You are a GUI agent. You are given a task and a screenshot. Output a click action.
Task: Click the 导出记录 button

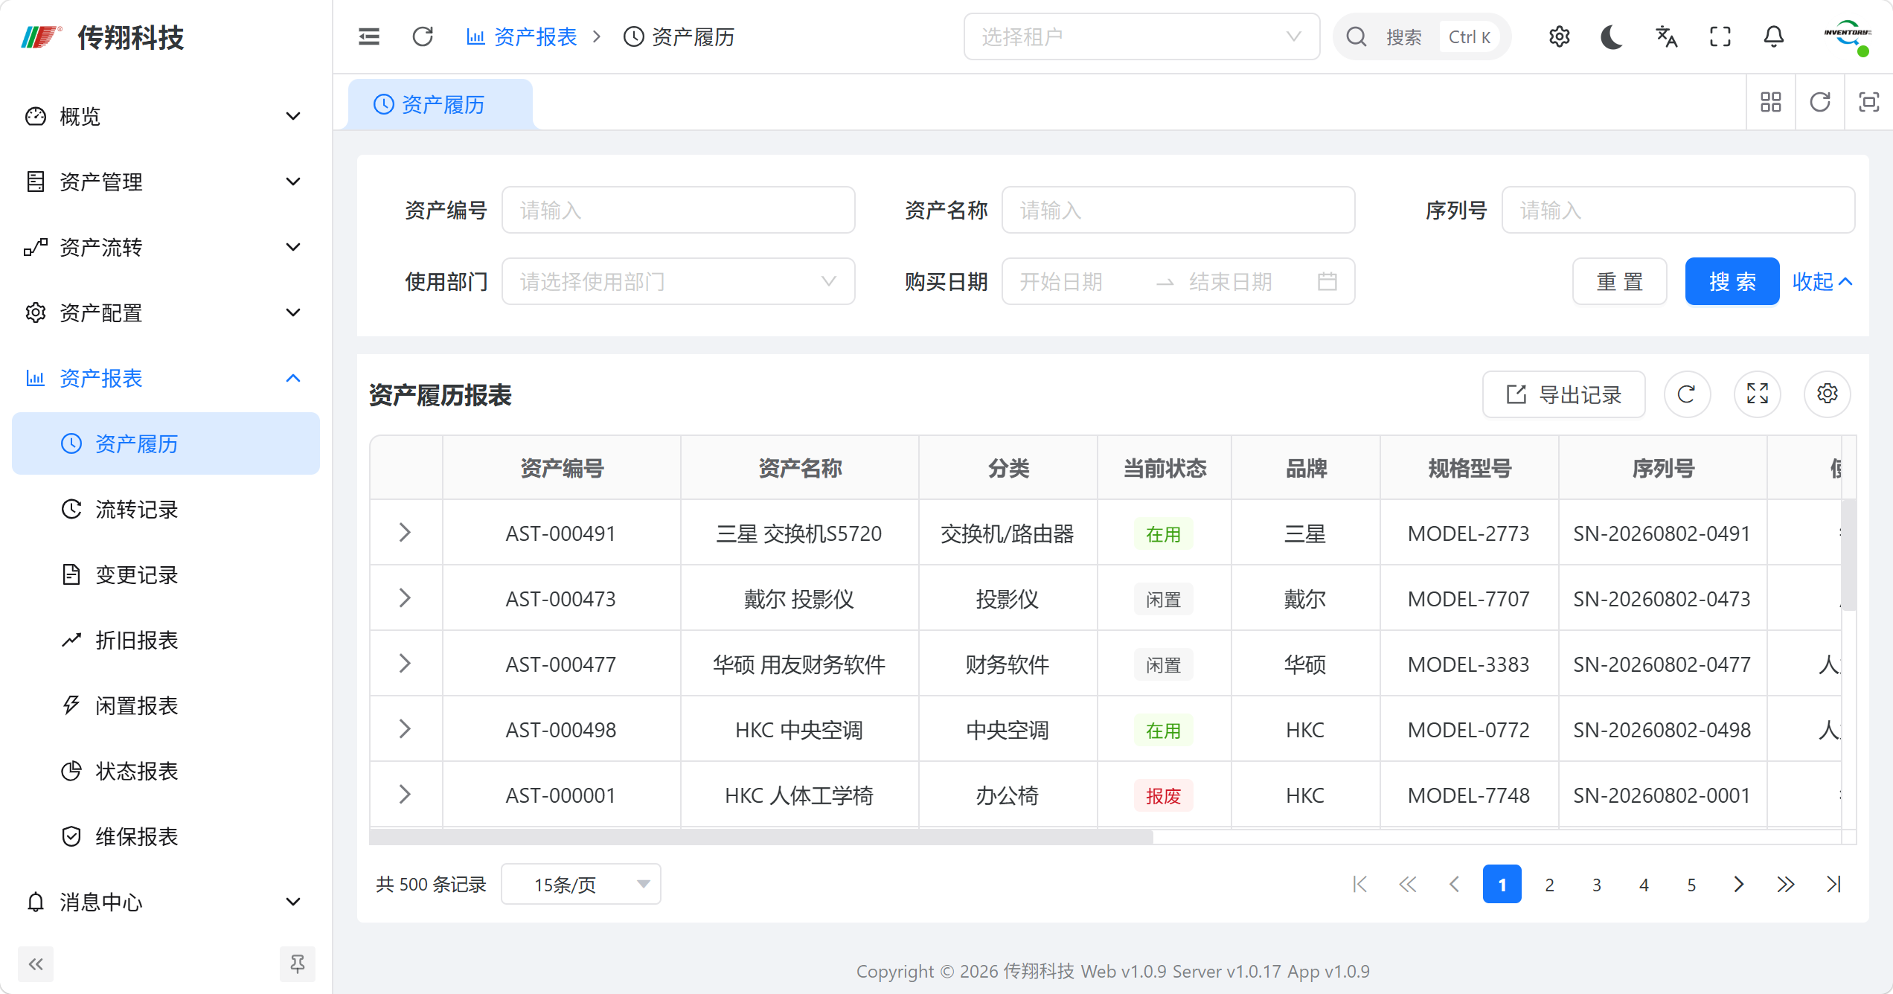[x=1563, y=394]
